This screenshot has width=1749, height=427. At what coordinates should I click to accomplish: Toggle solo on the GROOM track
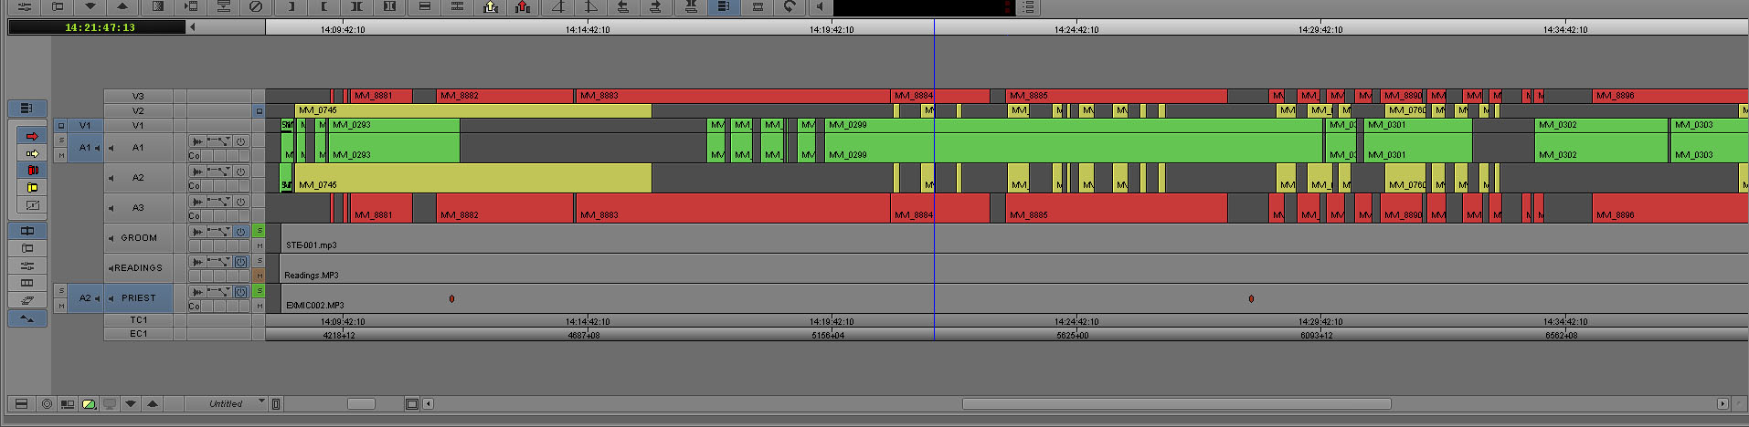(x=260, y=231)
